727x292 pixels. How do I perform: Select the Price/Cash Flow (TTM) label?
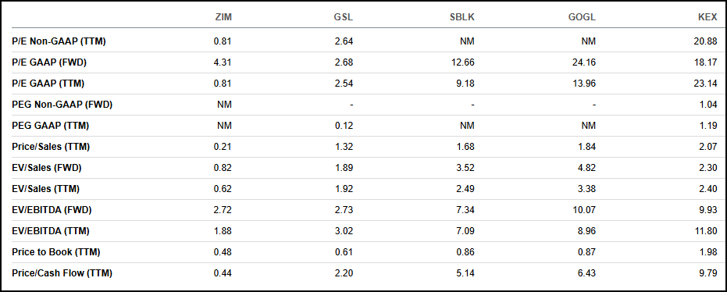(62, 273)
